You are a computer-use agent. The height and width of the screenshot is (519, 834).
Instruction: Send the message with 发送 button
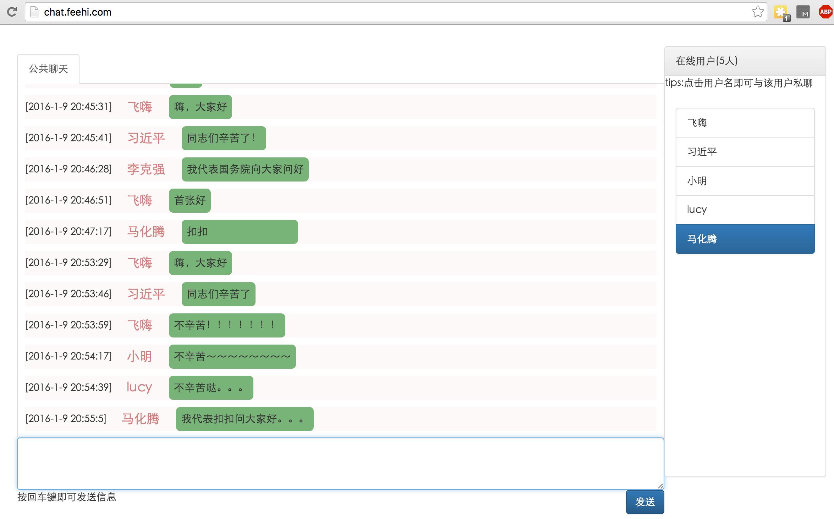pos(645,502)
